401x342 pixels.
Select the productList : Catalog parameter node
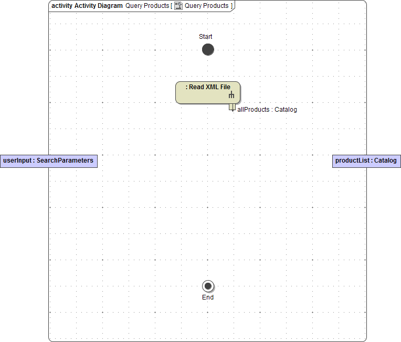(x=366, y=161)
